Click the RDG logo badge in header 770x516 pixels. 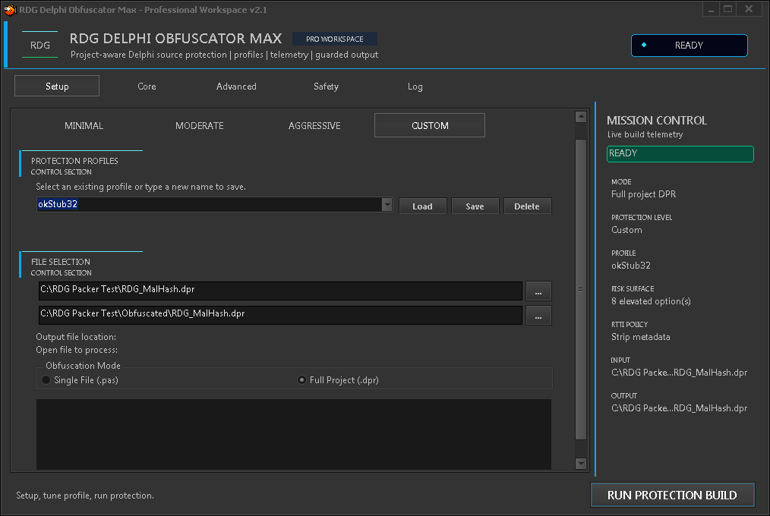tap(39, 45)
